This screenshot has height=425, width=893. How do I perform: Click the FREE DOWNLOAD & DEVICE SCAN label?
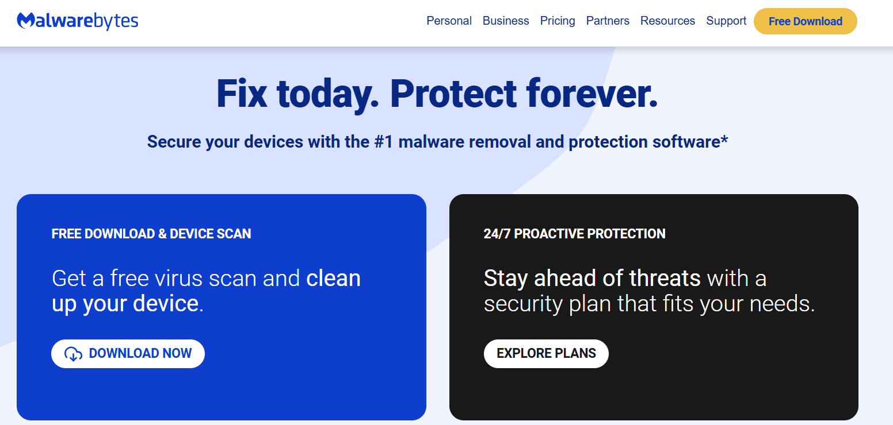[151, 233]
